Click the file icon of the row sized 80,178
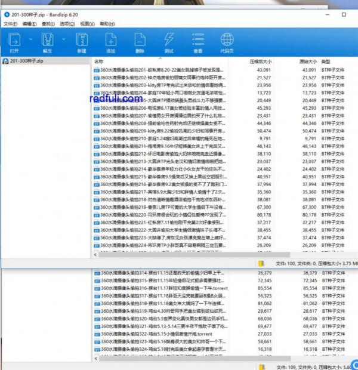Image resolution: width=358 pixels, height=370 pixels. pyautogui.click(x=96, y=215)
